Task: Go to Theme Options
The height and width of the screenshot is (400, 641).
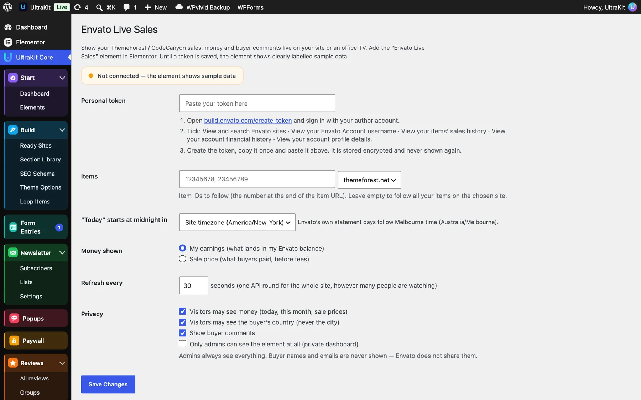Action: coord(41,187)
